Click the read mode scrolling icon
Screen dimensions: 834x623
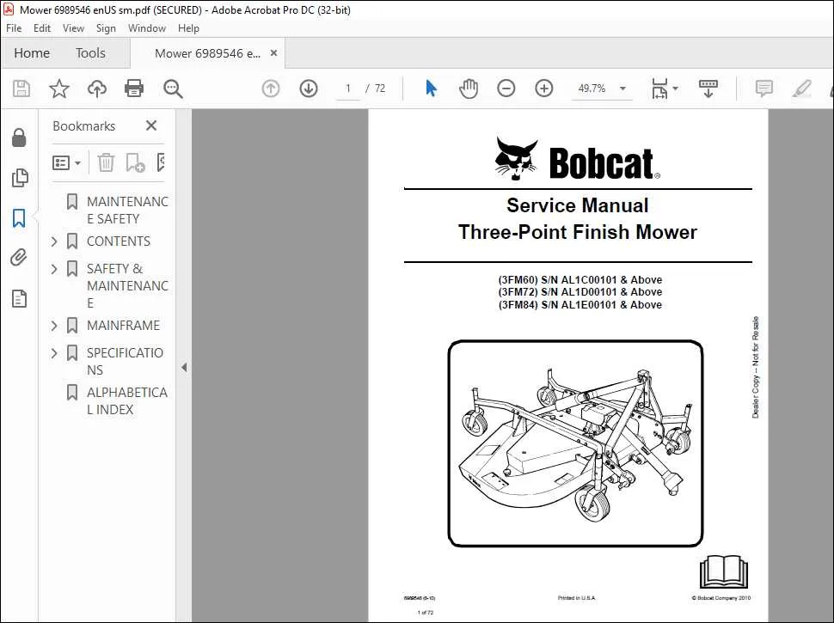(x=708, y=89)
